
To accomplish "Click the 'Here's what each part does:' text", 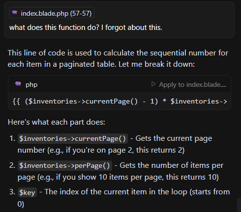I will 57,122.
